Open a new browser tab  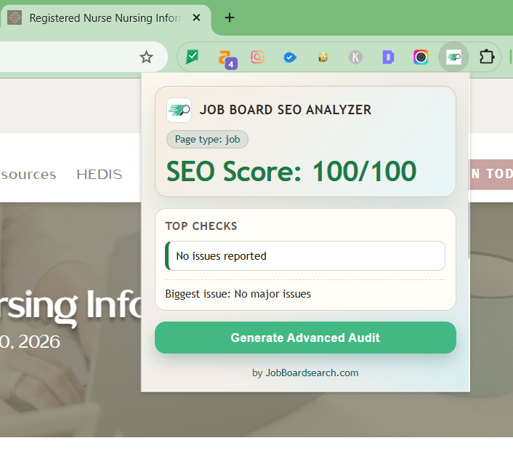point(230,17)
